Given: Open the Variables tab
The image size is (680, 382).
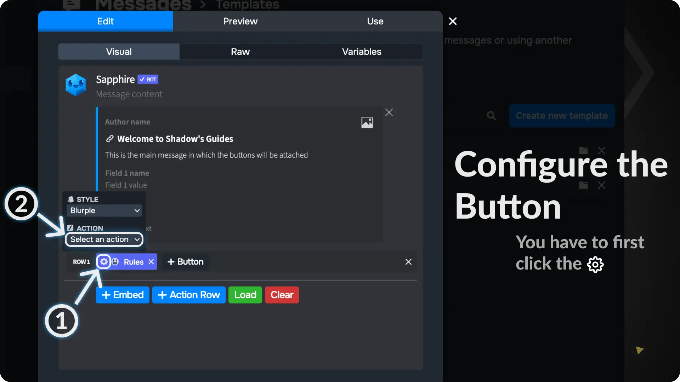Looking at the screenshot, I should [x=362, y=52].
